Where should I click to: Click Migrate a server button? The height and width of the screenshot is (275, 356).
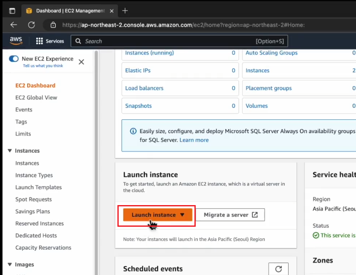[230, 215]
